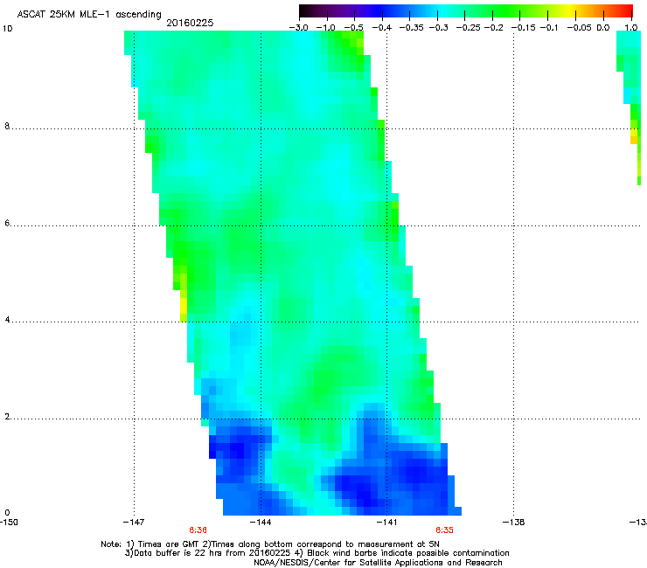Click the note line 'Times are GMT'

(x=270, y=544)
